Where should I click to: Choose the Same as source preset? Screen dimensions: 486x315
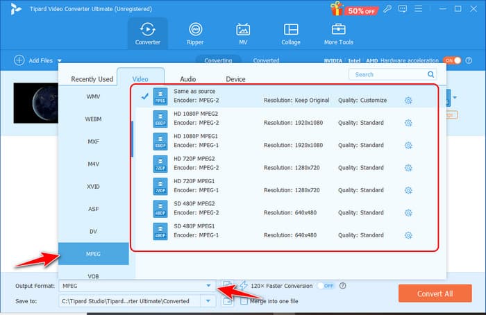click(x=285, y=96)
